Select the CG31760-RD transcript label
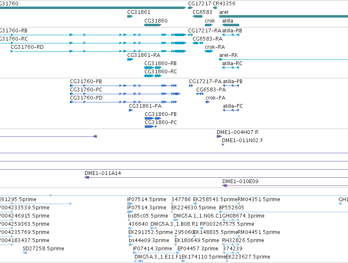Image resolution: width=348 pixels, height=263 pixels. click(x=27, y=47)
